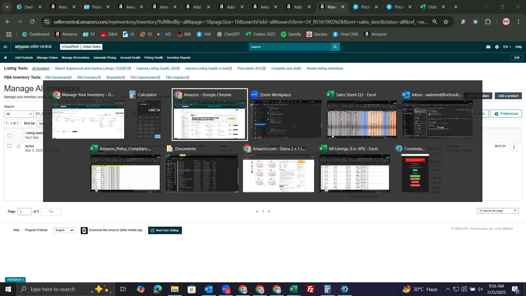Click the Seller Central search field
The width and height of the screenshot is (526, 296).
coord(290,47)
